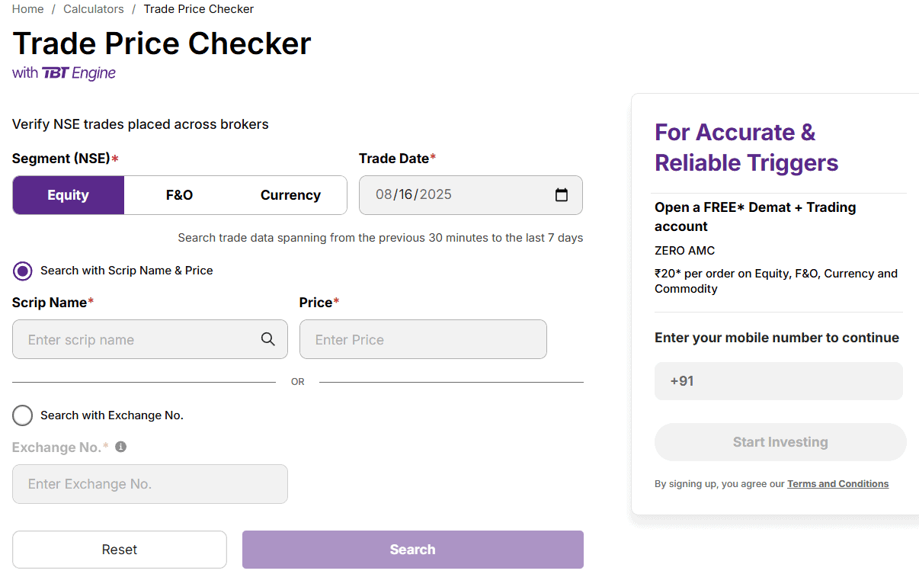Viewport: 919px width, 574px height.
Task: Click the month value in Trade Date
Action: point(384,195)
